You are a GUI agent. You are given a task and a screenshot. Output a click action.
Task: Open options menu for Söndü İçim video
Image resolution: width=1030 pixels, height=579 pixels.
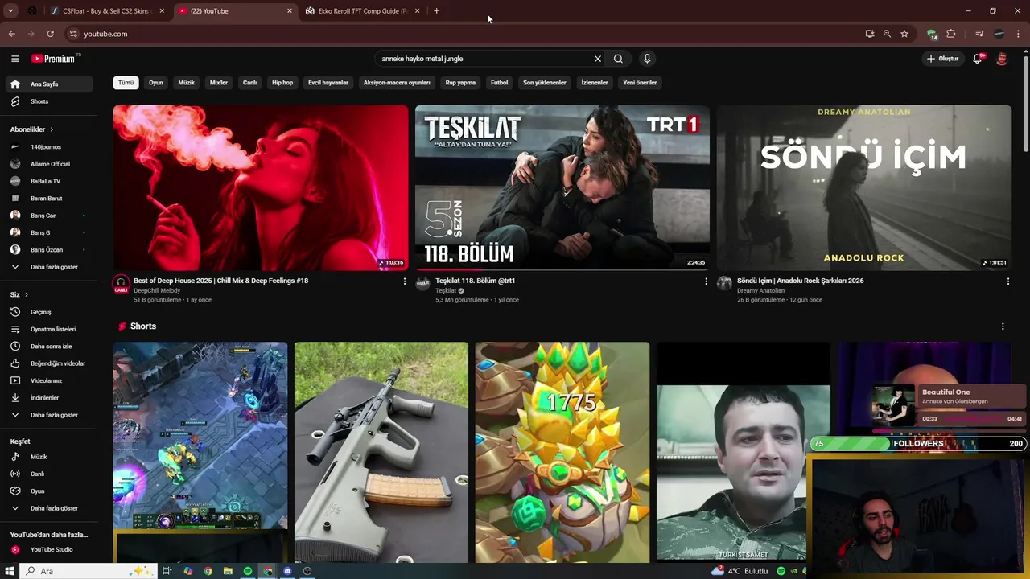[x=1008, y=281]
